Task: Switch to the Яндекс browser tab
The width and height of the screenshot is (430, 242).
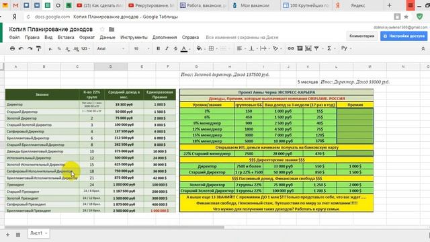Action: [x=357, y=5]
